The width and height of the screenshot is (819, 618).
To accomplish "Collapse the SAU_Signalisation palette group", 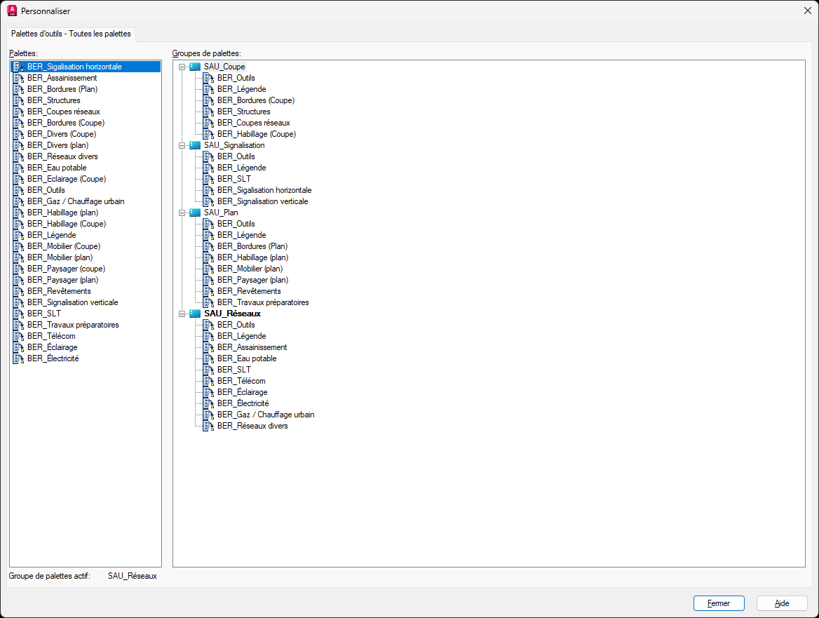I will [182, 146].
